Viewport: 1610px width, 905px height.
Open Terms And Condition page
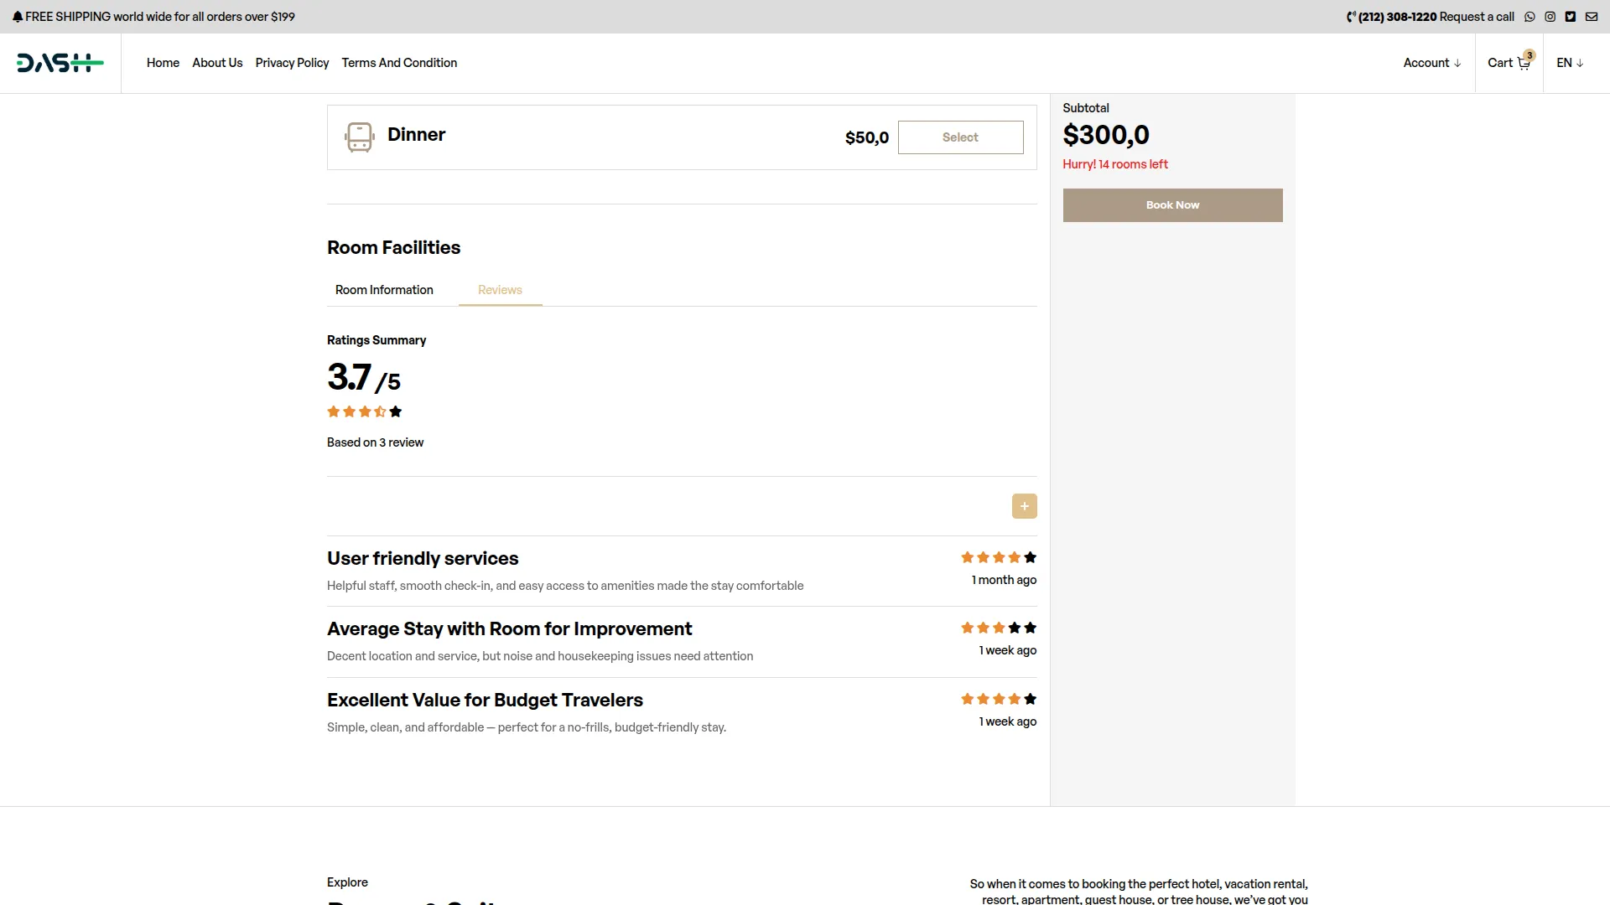click(x=399, y=63)
